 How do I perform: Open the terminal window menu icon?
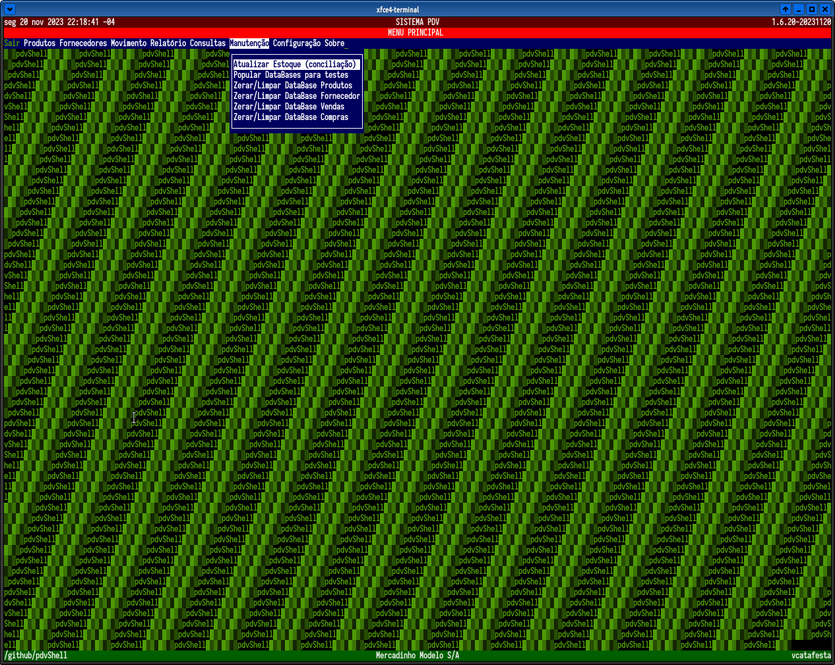pos(9,9)
